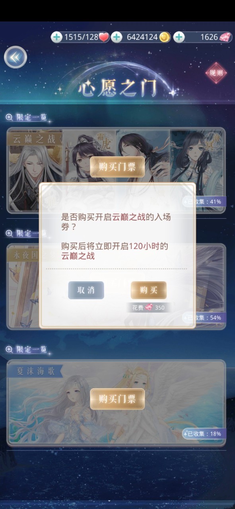Select the 夏沫海歌 event banner artwork
Screen dimensions: 235x509
click(116, 402)
